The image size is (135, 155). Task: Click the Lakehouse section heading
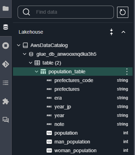[x=31, y=32]
